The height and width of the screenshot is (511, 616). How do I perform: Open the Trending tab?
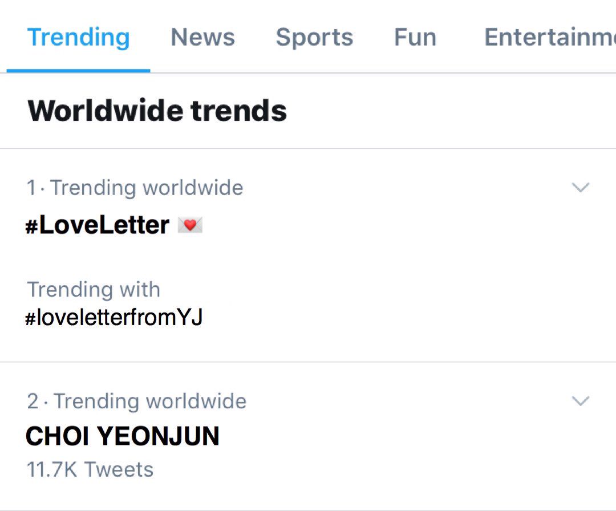pos(78,37)
